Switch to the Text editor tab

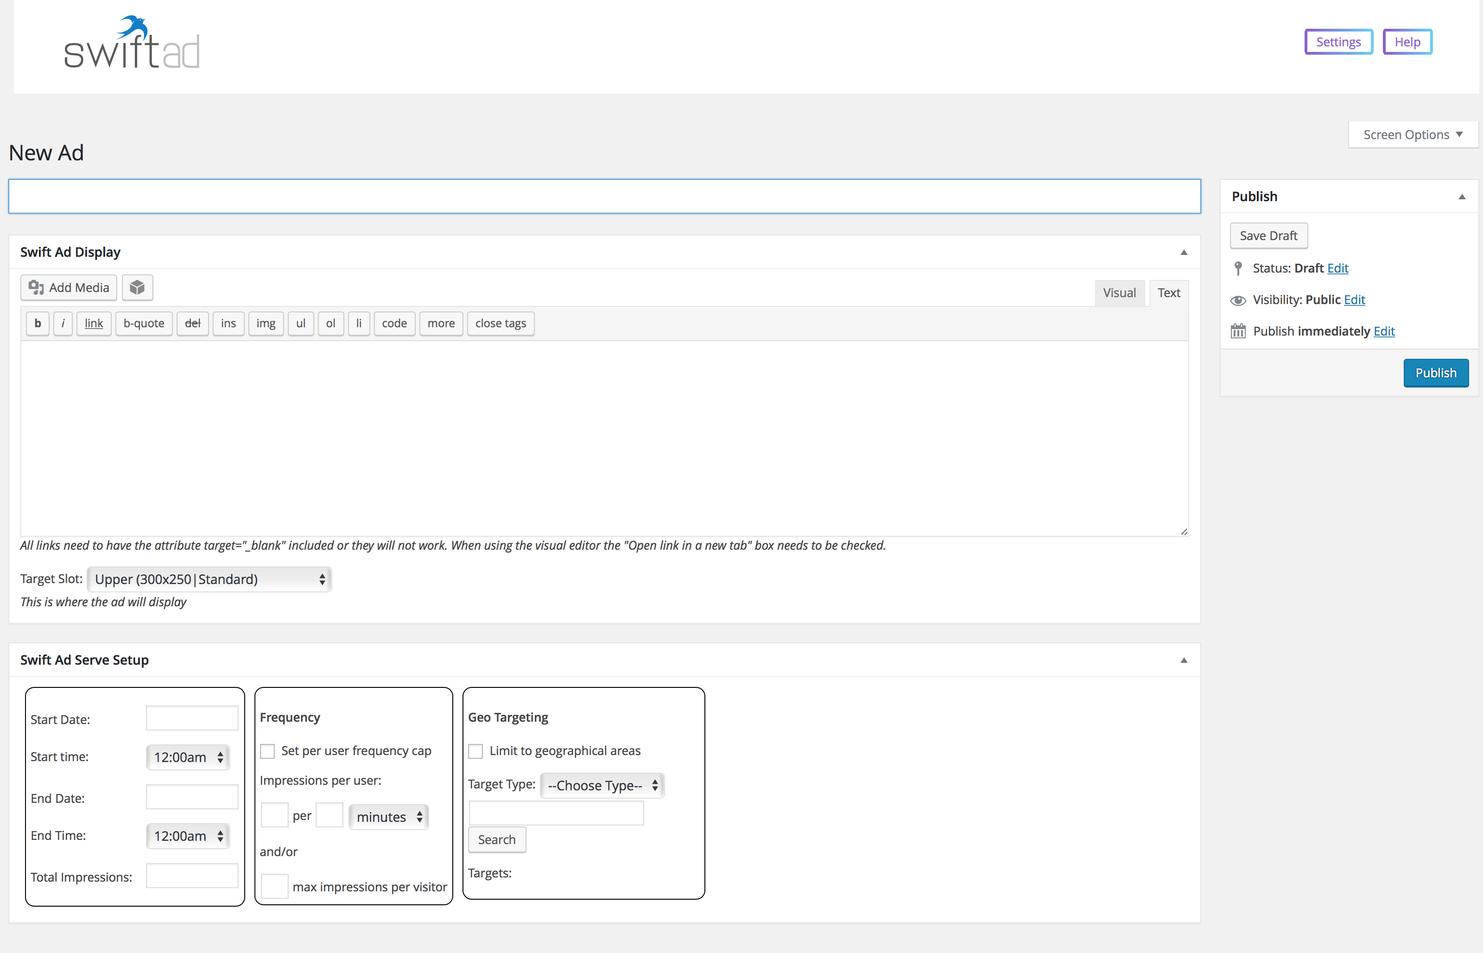(x=1169, y=292)
